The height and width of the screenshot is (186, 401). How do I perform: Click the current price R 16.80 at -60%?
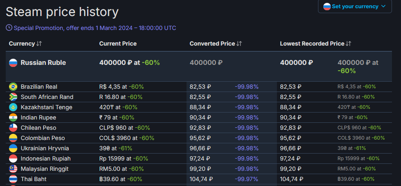[121, 97]
